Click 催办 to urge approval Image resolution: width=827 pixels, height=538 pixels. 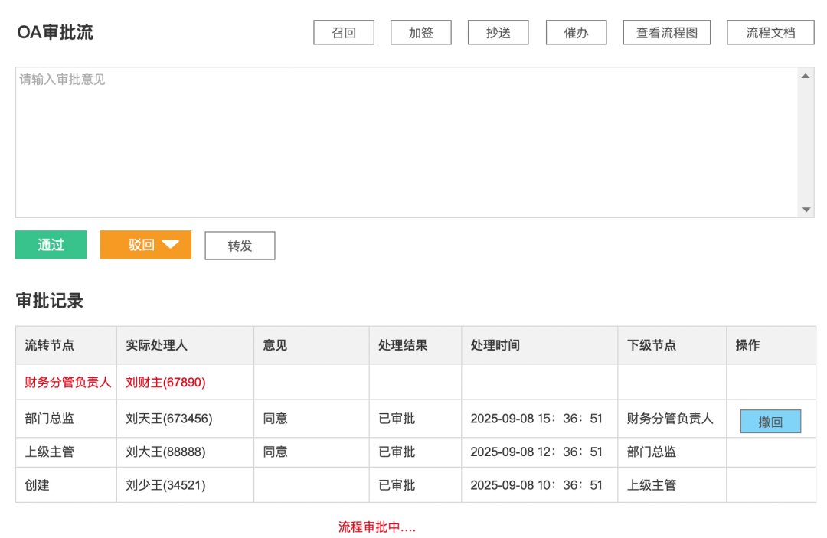576,33
